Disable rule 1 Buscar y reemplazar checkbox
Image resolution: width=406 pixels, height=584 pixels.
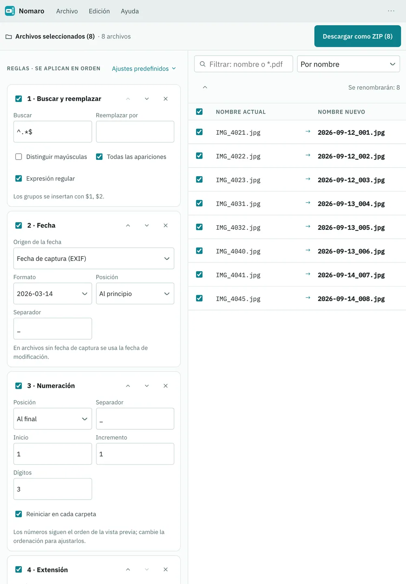(19, 99)
